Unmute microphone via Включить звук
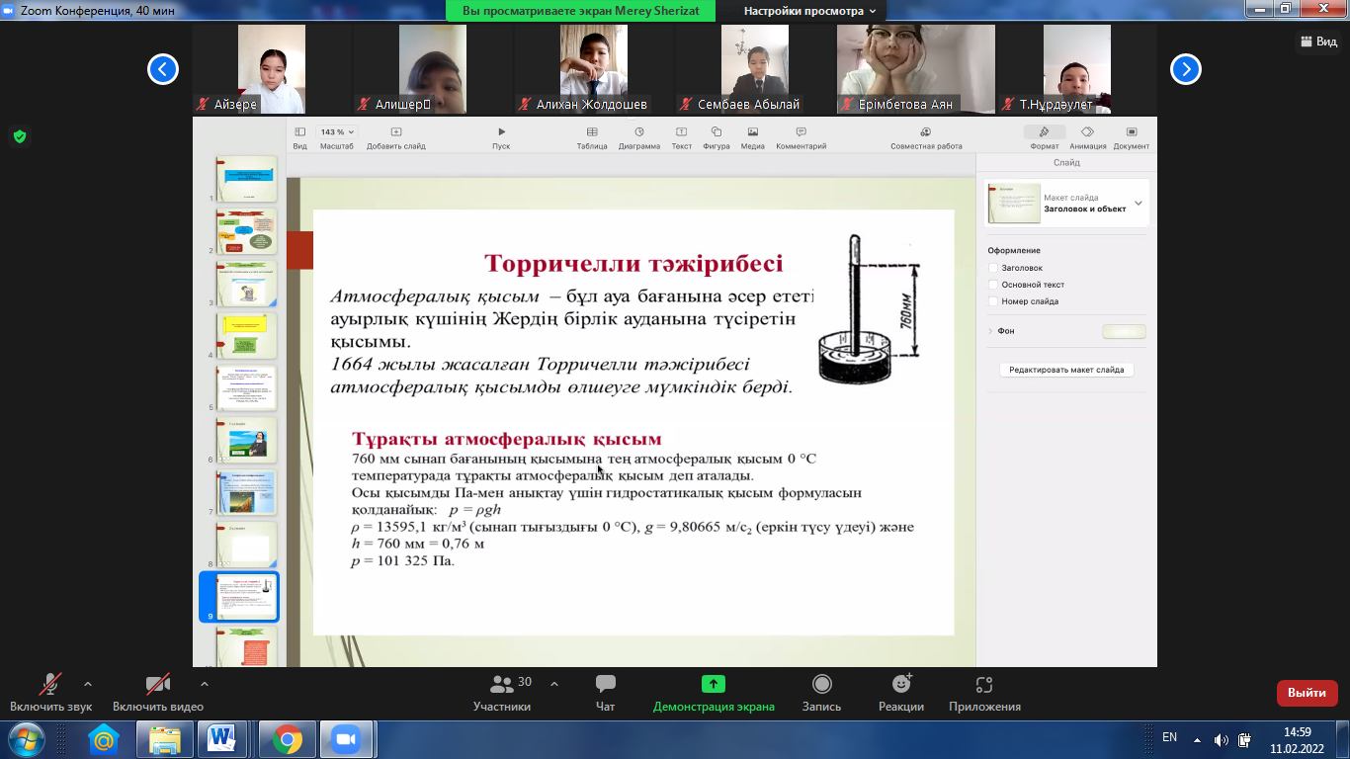1350x759 pixels. (x=50, y=684)
